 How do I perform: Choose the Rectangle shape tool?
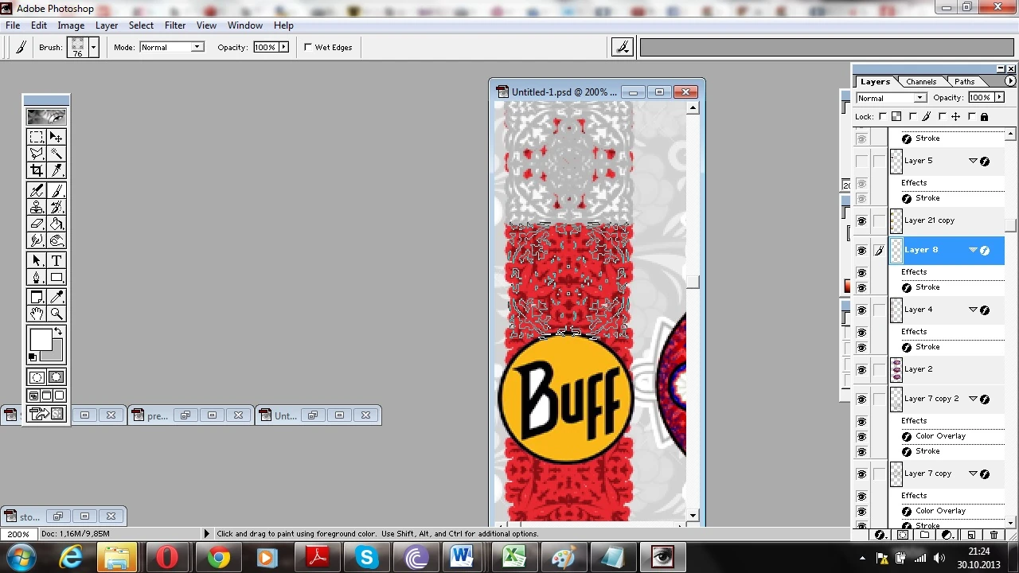point(56,277)
